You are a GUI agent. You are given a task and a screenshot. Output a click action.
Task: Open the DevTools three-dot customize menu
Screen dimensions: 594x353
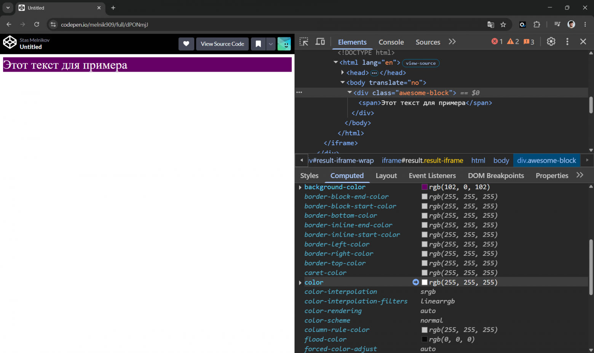point(567,42)
